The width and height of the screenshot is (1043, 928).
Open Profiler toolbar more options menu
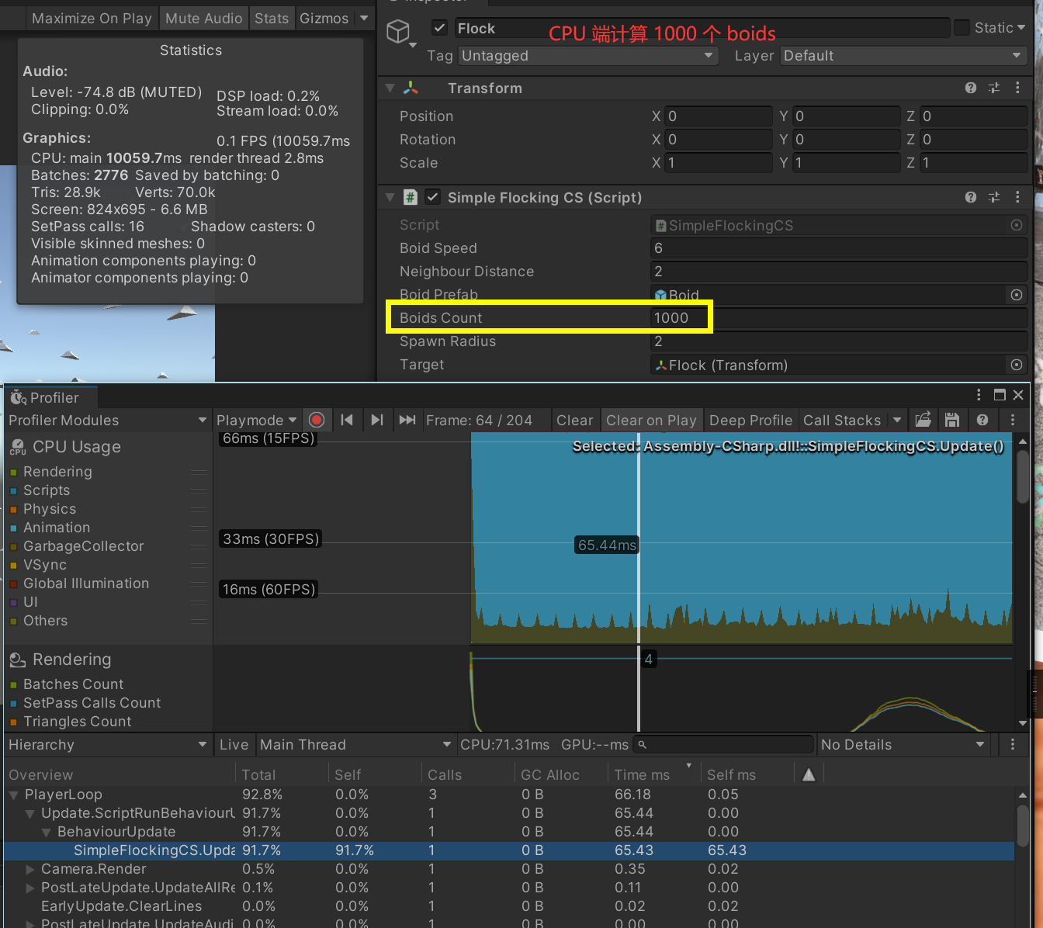(x=1013, y=420)
